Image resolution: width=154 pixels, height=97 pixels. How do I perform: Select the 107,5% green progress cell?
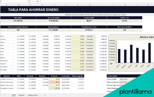(54, 88)
